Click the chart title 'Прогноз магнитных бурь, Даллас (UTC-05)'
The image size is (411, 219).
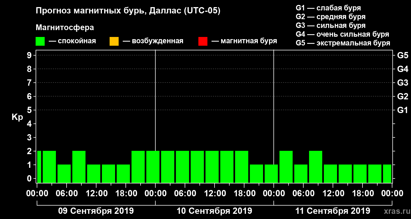pos(128,11)
